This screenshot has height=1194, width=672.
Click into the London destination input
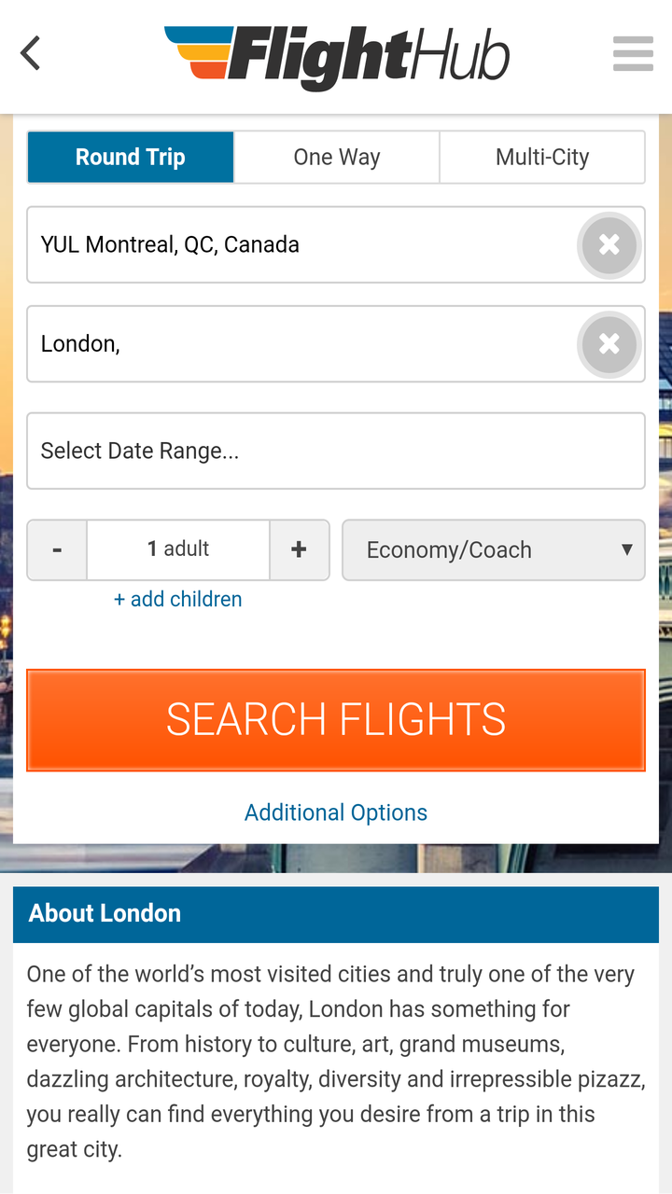(299, 344)
